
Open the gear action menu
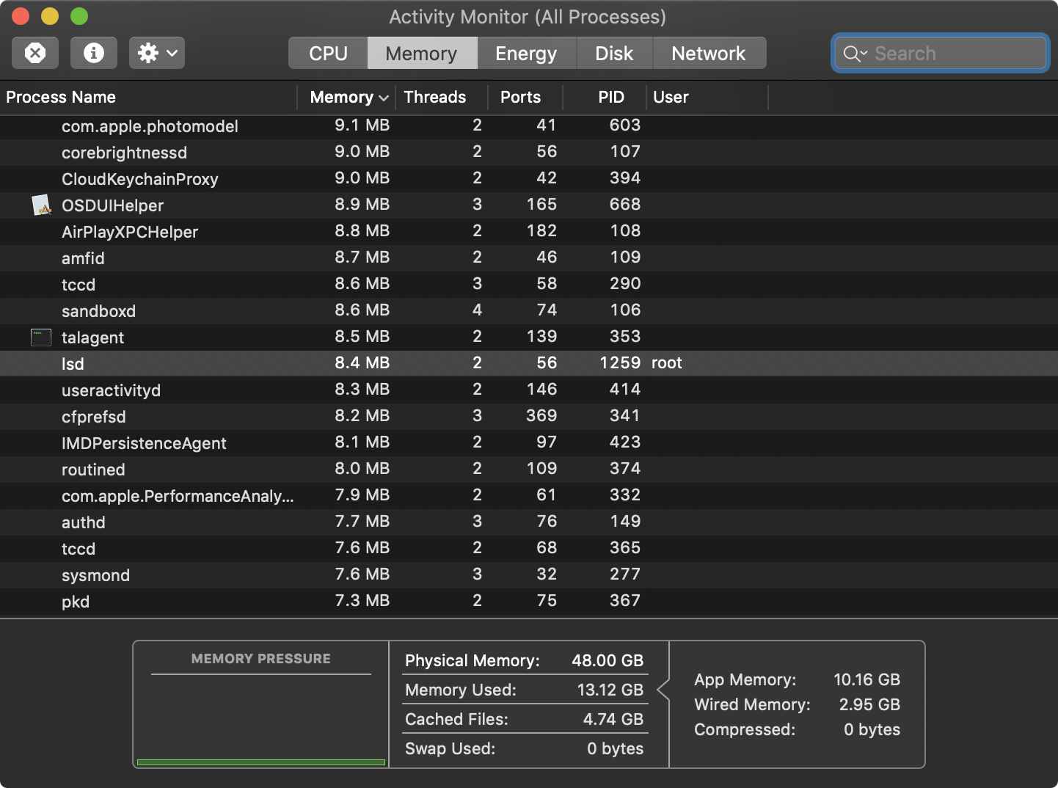(157, 53)
